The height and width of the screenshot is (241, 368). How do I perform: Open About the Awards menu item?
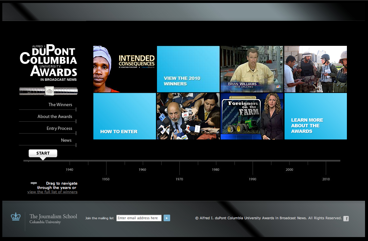55,116
